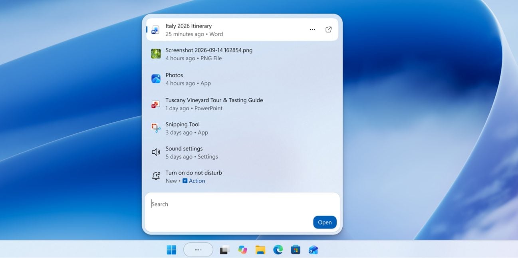
Task: Click the open-in-new-window icon for Italy 2026 Itinerary
Action: click(x=328, y=30)
